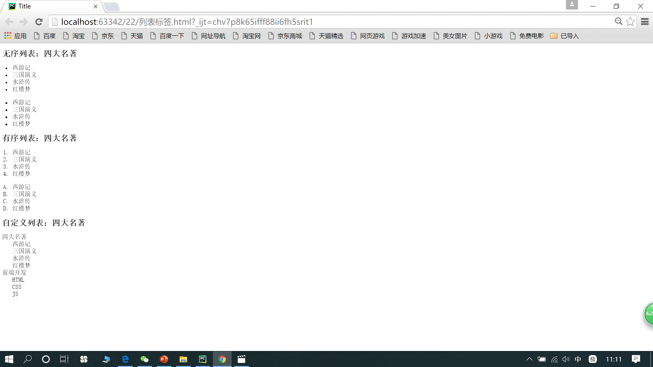Click the zoom magnifier icon in the address bar
This screenshot has height=367, width=653.
pyautogui.click(x=618, y=22)
